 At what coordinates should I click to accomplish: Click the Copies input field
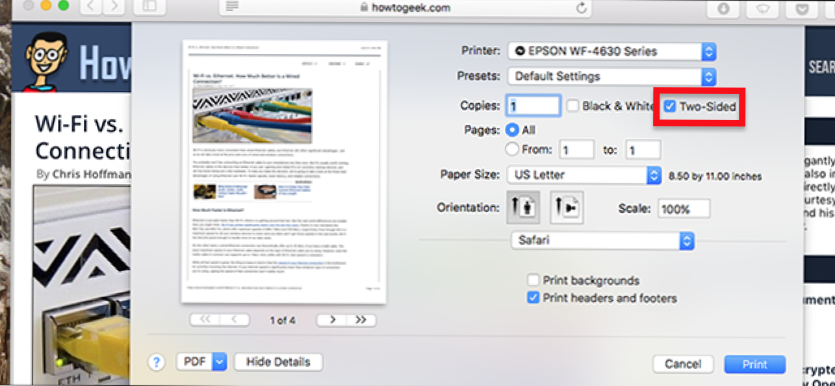pyautogui.click(x=533, y=106)
